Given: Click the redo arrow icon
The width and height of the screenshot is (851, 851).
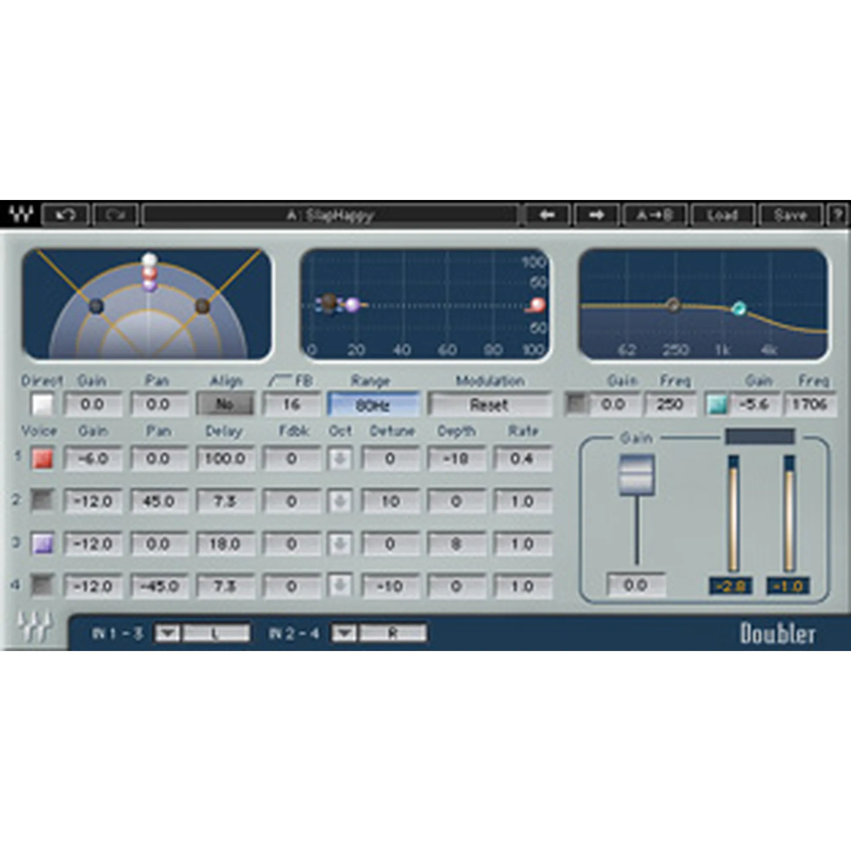Looking at the screenshot, I should (115, 215).
